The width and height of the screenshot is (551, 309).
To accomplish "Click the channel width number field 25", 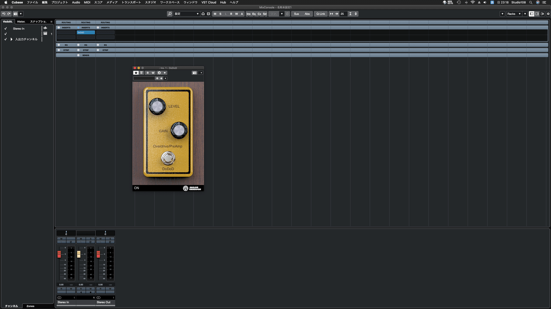I will pyautogui.click(x=343, y=14).
